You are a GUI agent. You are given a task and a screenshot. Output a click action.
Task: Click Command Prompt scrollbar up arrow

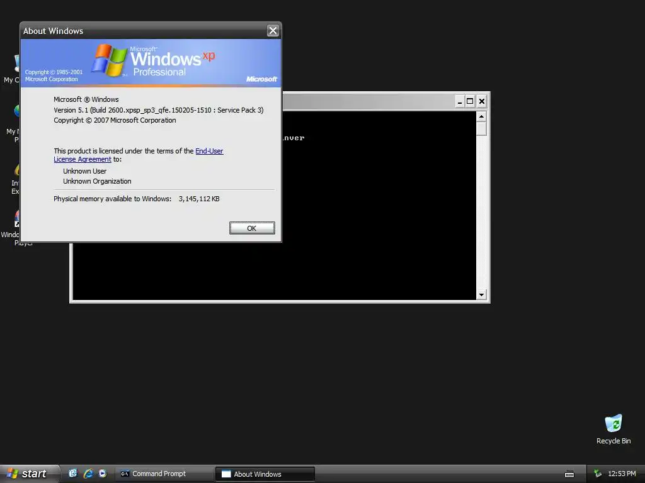pyautogui.click(x=481, y=116)
